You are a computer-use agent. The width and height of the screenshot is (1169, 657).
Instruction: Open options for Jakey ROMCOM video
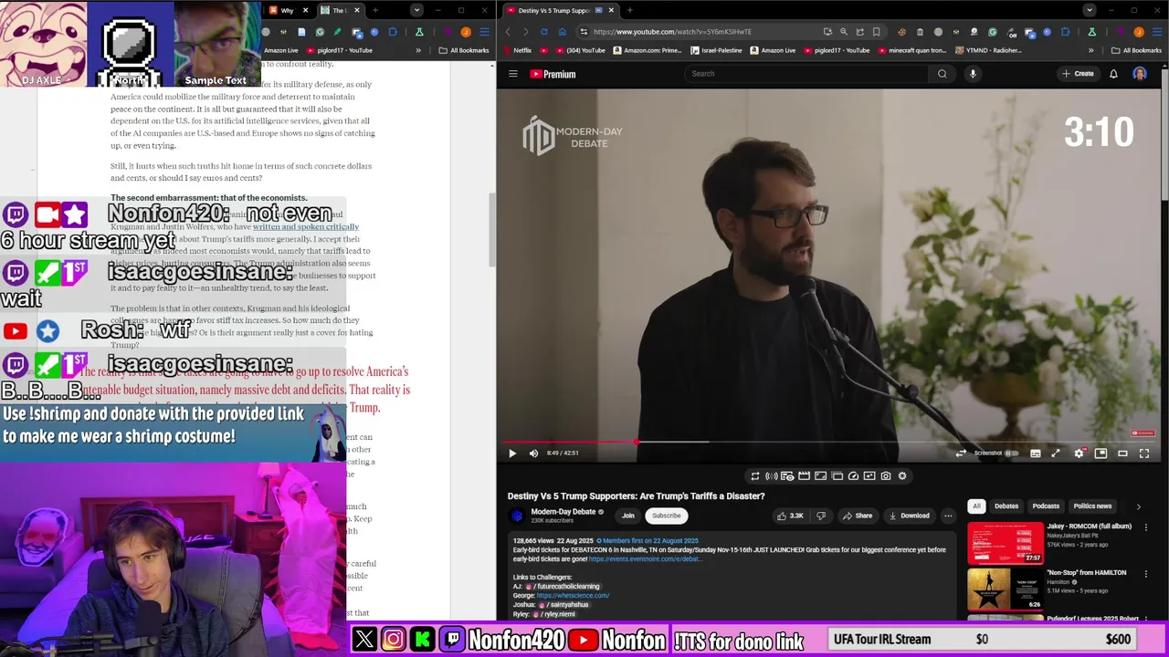point(1145,527)
